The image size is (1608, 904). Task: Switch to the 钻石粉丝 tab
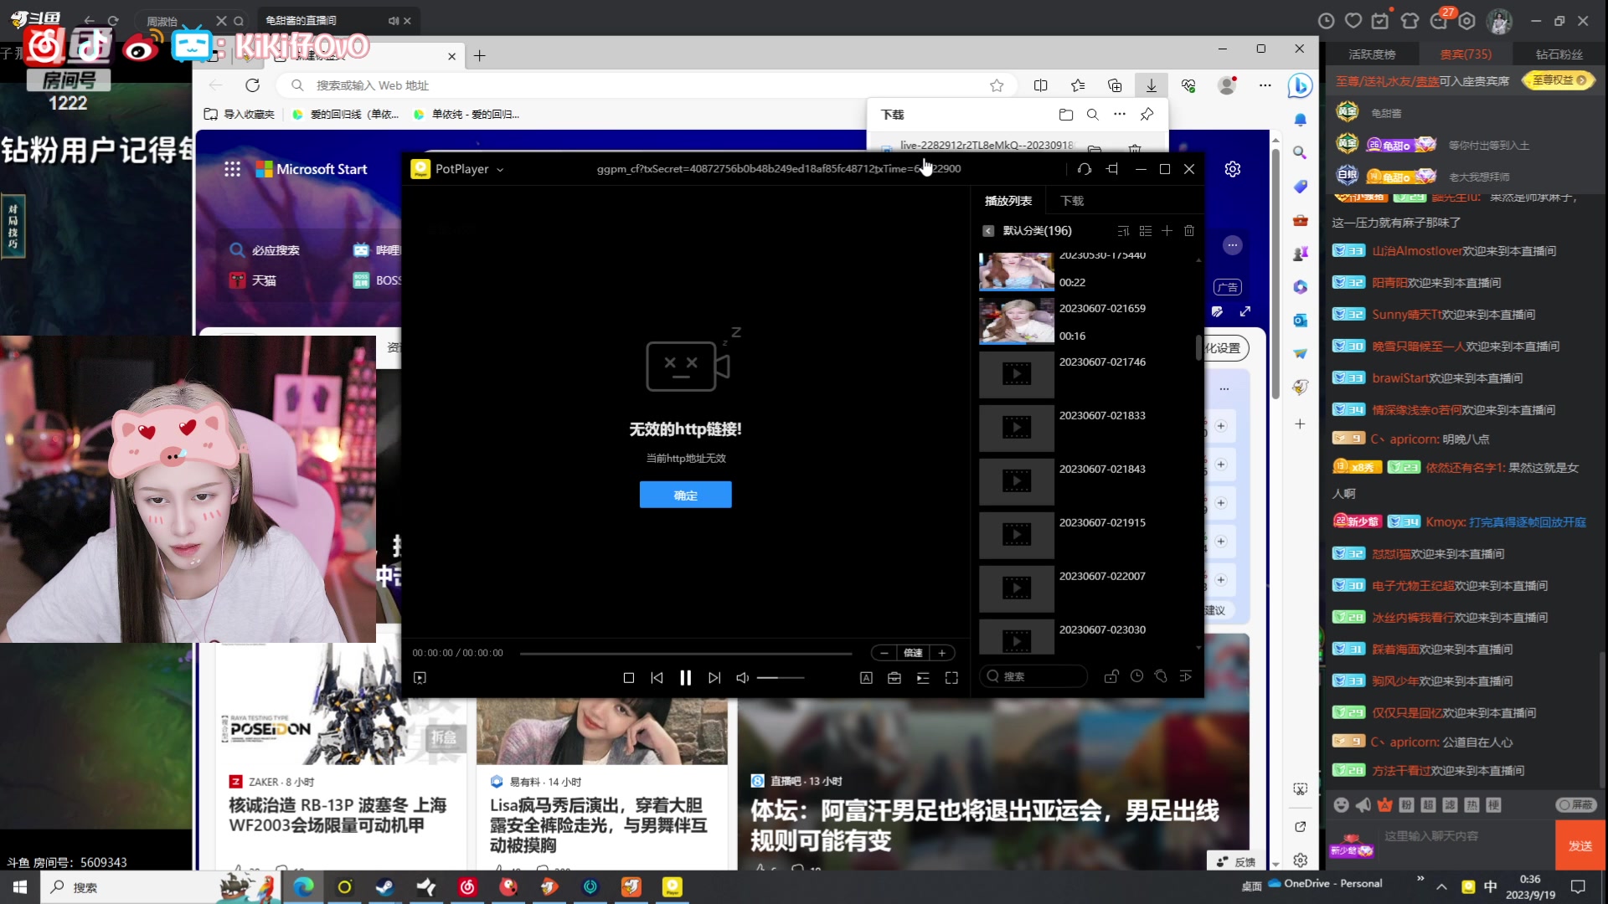pyautogui.click(x=1559, y=54)
